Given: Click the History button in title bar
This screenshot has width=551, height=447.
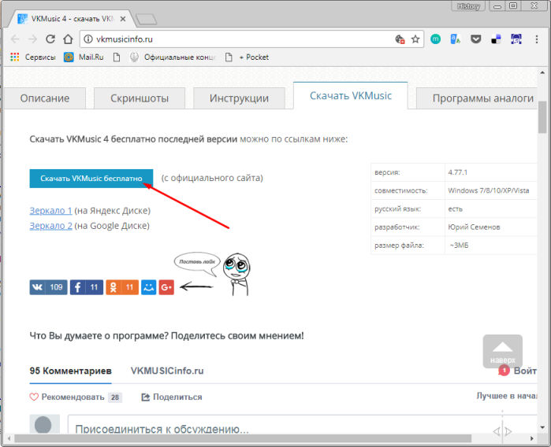Looking at the screenshot, I should (468, 6).
